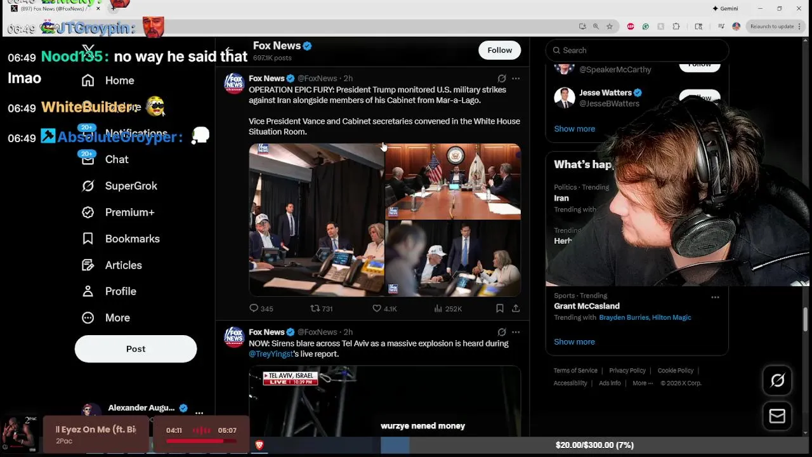Open the @TreyYingst mention link
Image resolution: width=812 pixels, height=457 pixels.
click(x=271, y=354)
